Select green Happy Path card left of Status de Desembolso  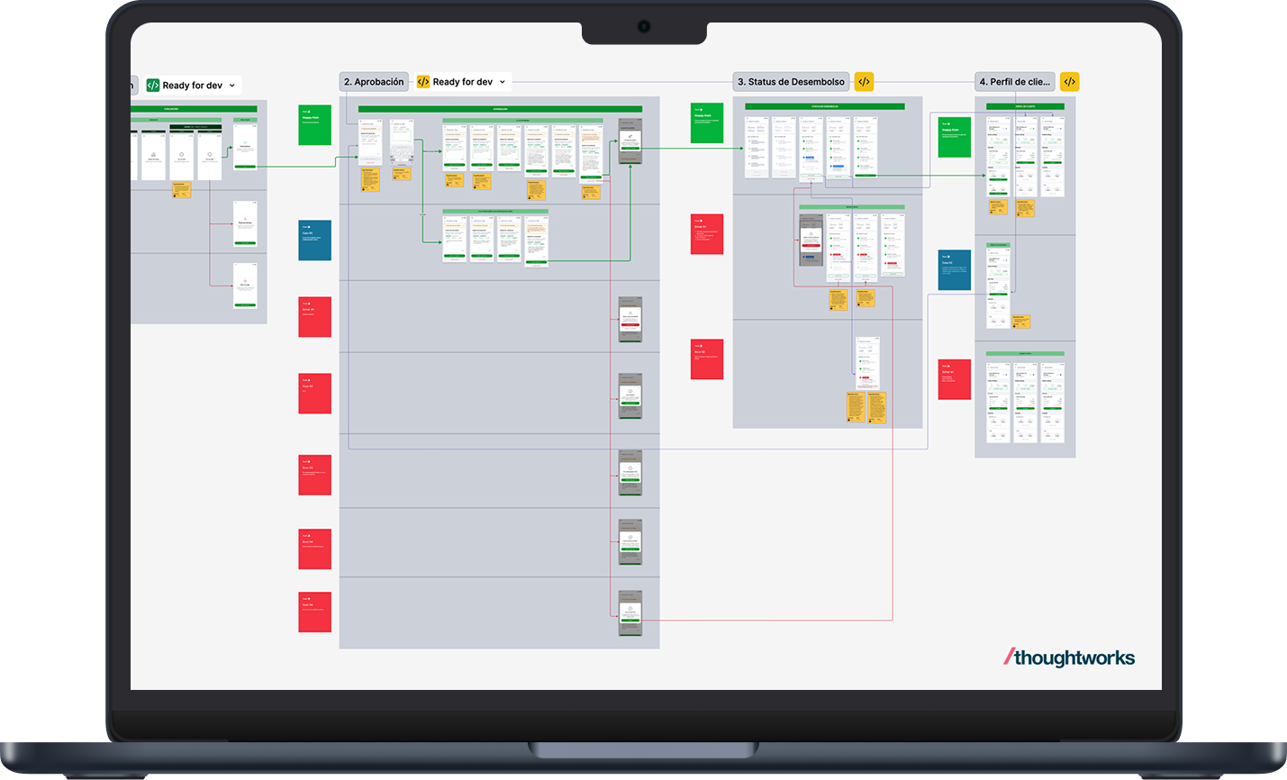point(707,123)
